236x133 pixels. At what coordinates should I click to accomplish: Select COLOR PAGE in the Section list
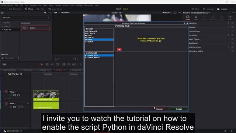pos(99,31)
